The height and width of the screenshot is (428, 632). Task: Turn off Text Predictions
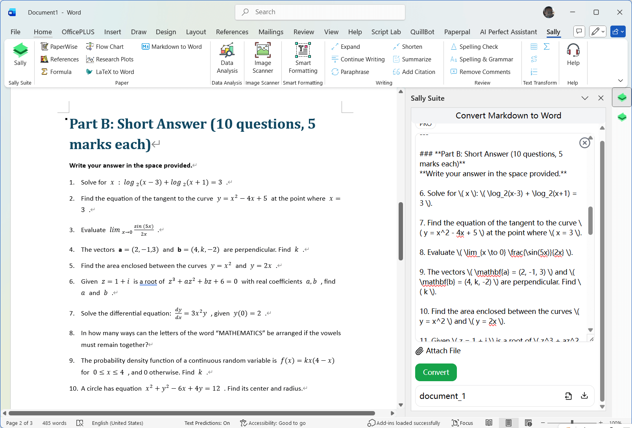(207, 423)
